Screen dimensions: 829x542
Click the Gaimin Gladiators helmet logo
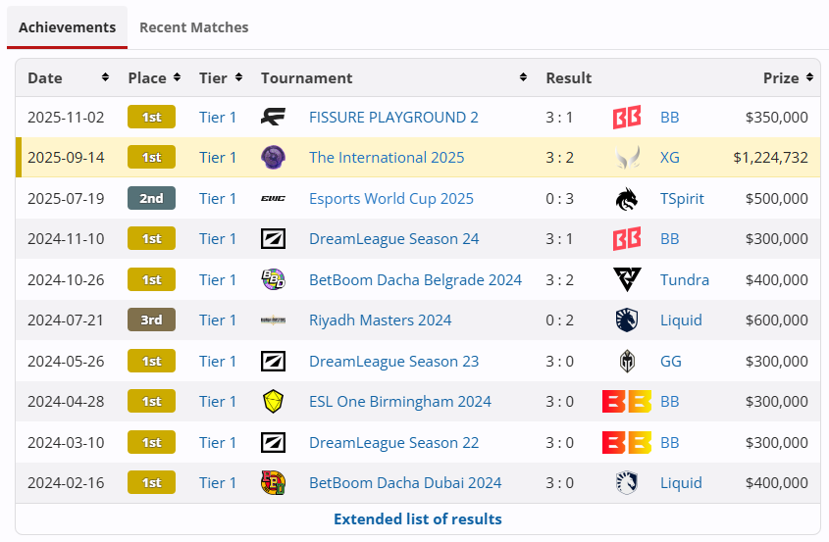[x=627, y=362]
